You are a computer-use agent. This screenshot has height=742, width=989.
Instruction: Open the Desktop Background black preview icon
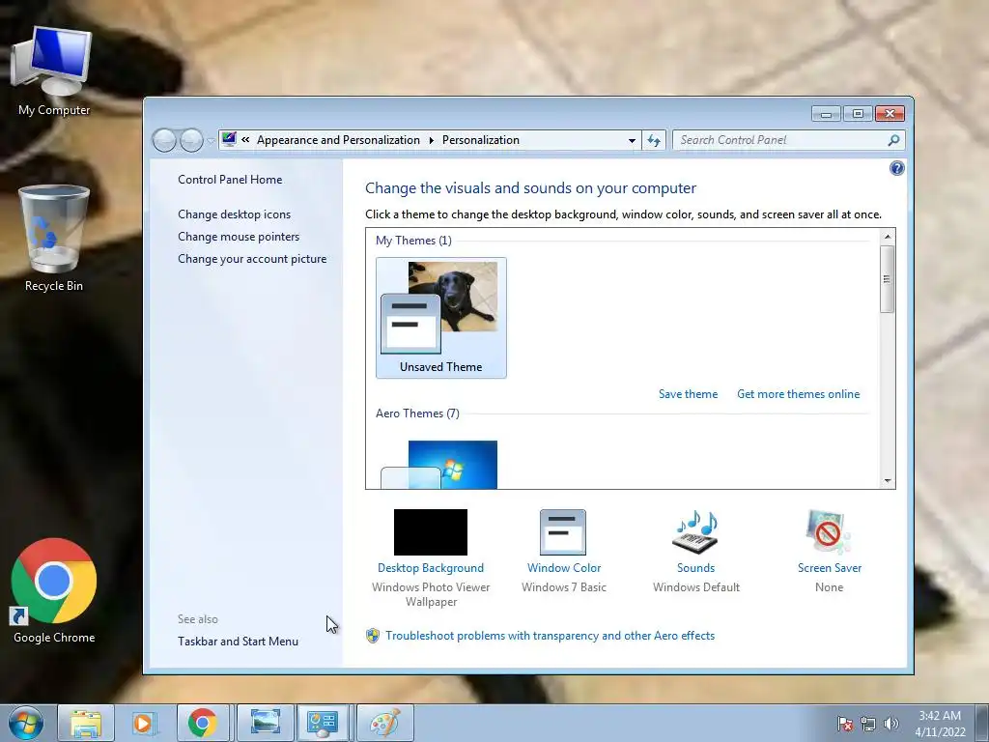click(430, 532)
